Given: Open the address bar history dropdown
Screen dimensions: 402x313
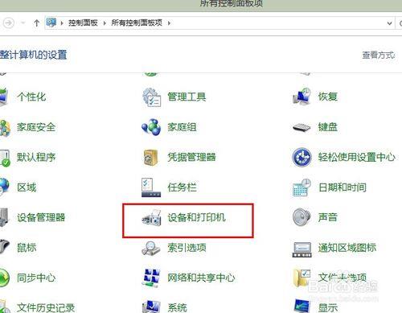Looking at the screenshot, I should 390,23.
